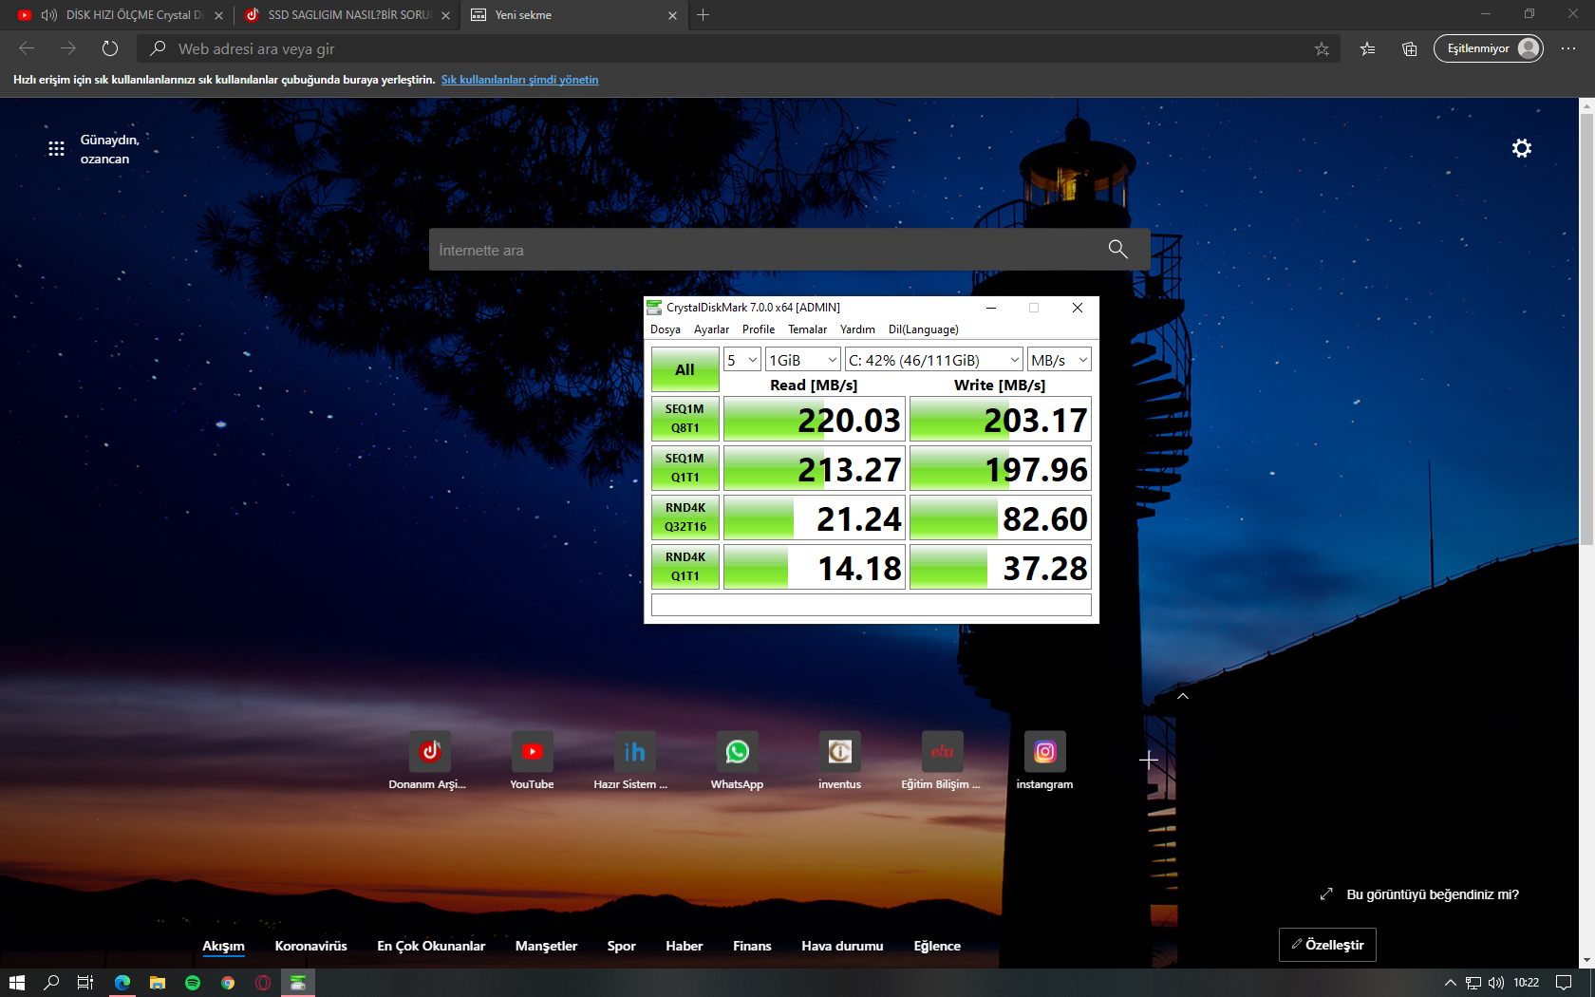The width and height of the screenshot is (1595, 997).
Task: Add a new quick link with plus icon
Action: (x=1148, y=760)
